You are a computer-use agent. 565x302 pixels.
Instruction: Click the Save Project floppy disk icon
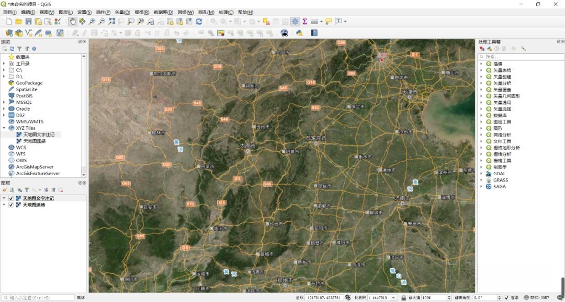pyautogui.click(x=28, y=21)
